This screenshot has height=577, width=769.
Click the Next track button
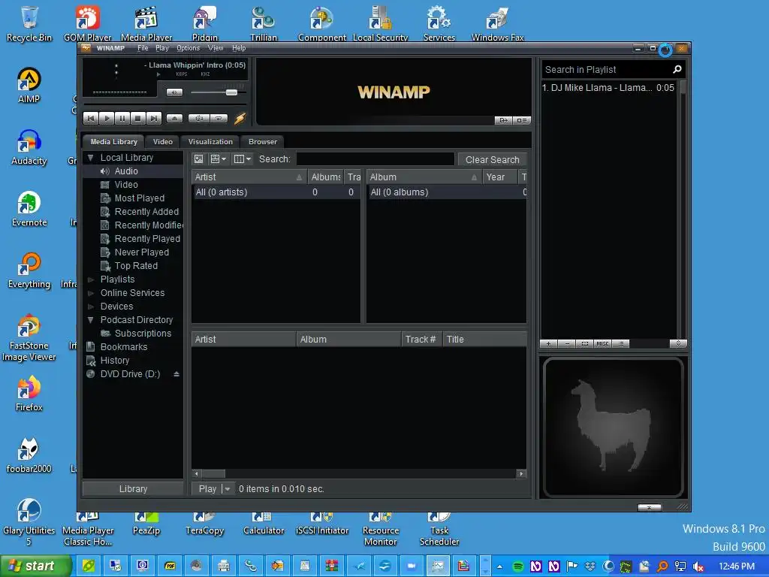point(153,118)
